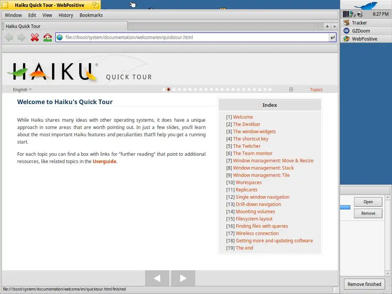Click the contents list icon beside Topics
This screenshot has width=392, height=294.
291,90
